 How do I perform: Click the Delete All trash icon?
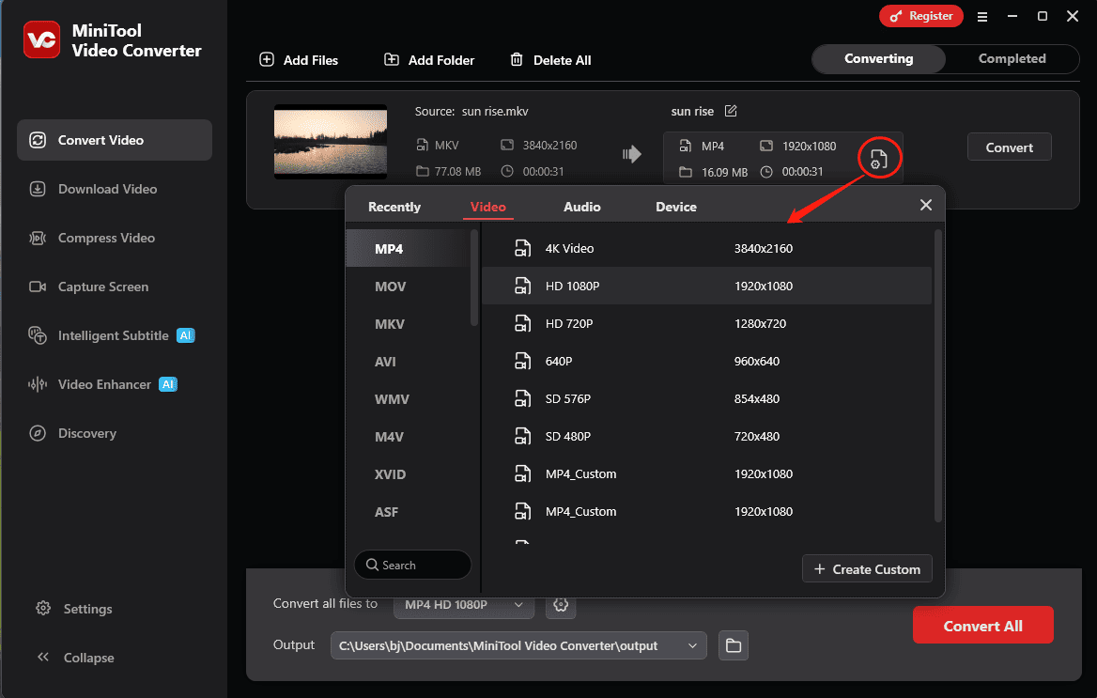pos(517,59)
